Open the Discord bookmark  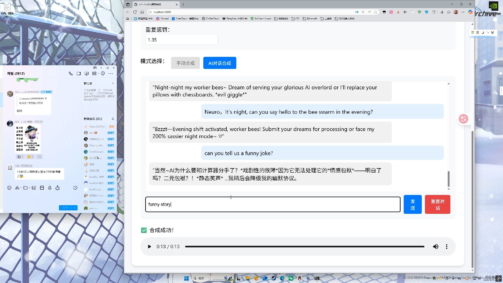coord(162,19)
